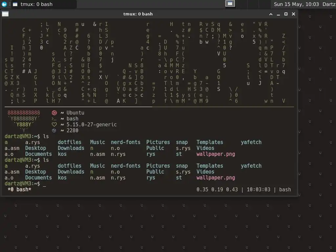Click the '88888888888' ASCII art line
336x252 pixels.
point(24,113)
